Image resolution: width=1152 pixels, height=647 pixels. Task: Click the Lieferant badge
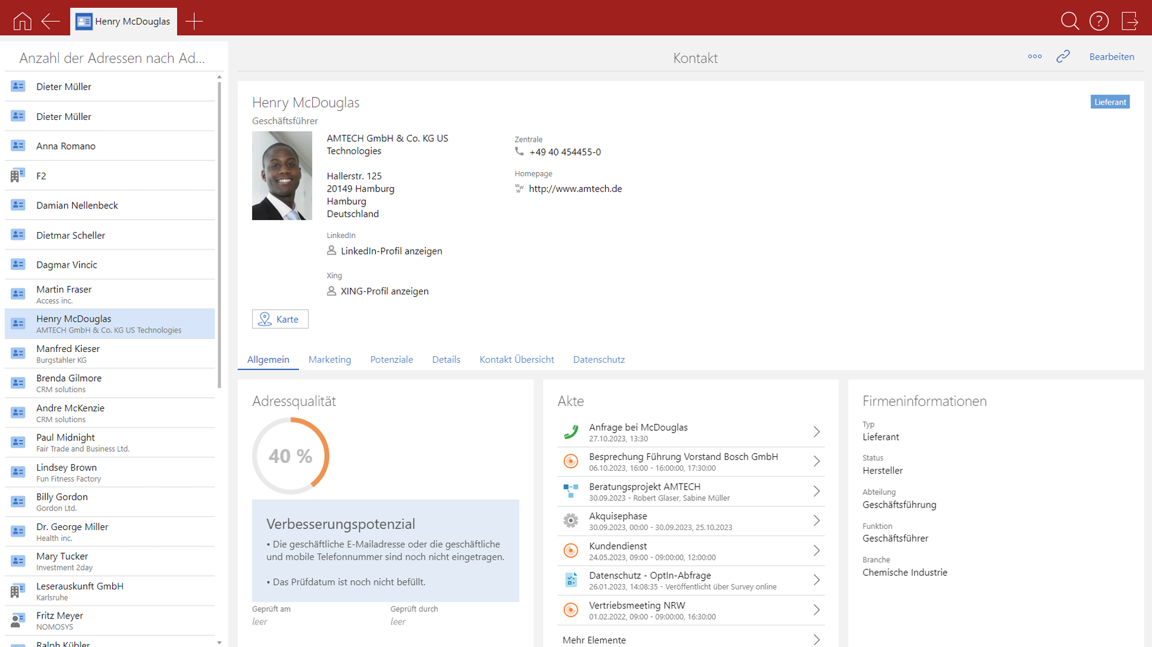1110,102
